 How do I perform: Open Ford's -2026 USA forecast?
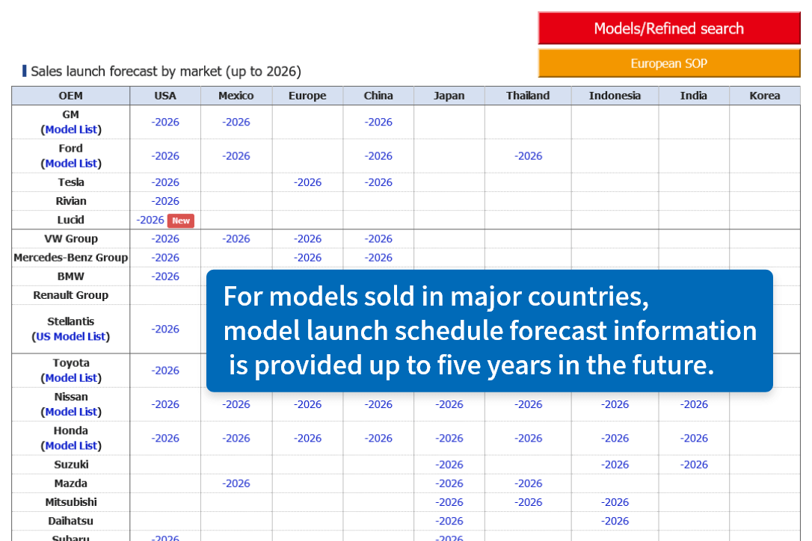165,156
